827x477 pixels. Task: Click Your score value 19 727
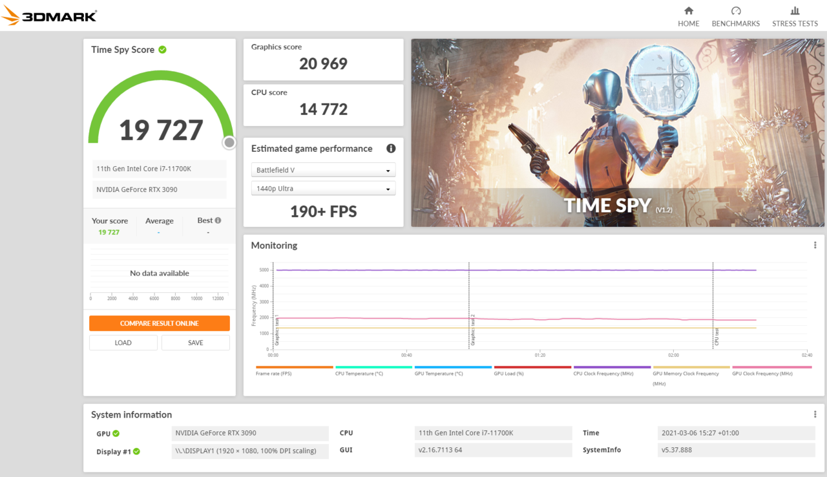pos(109,232)
